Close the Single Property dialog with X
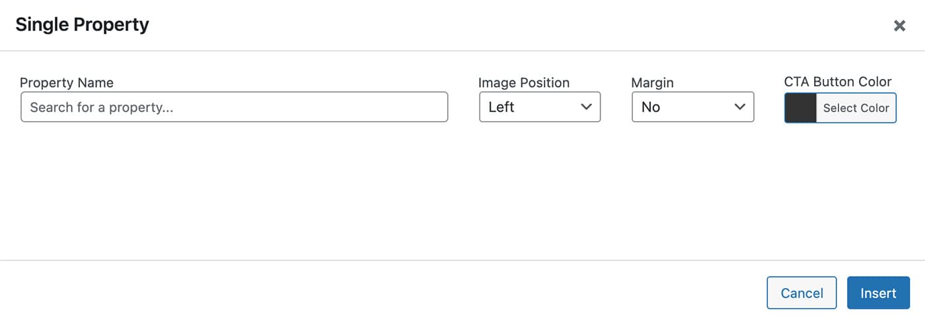Viewport: 925px width, 321px height. click(x=899, y=26)
